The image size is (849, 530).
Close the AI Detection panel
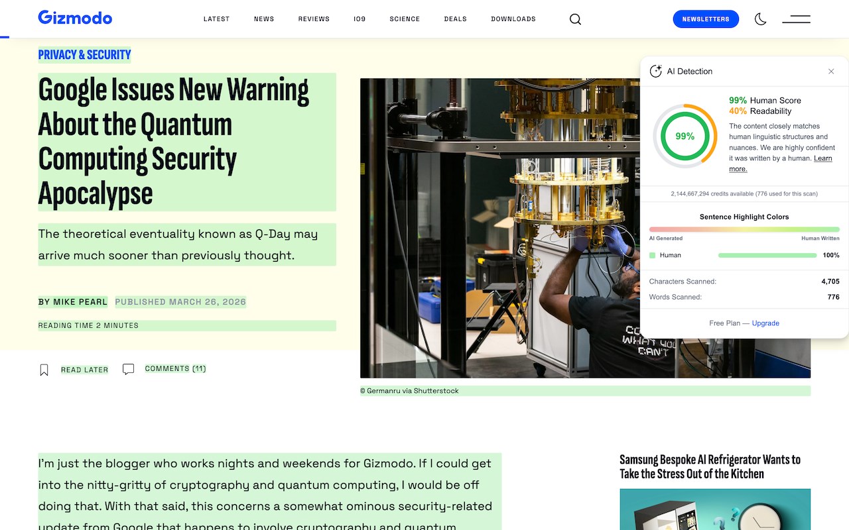point(831,71)
